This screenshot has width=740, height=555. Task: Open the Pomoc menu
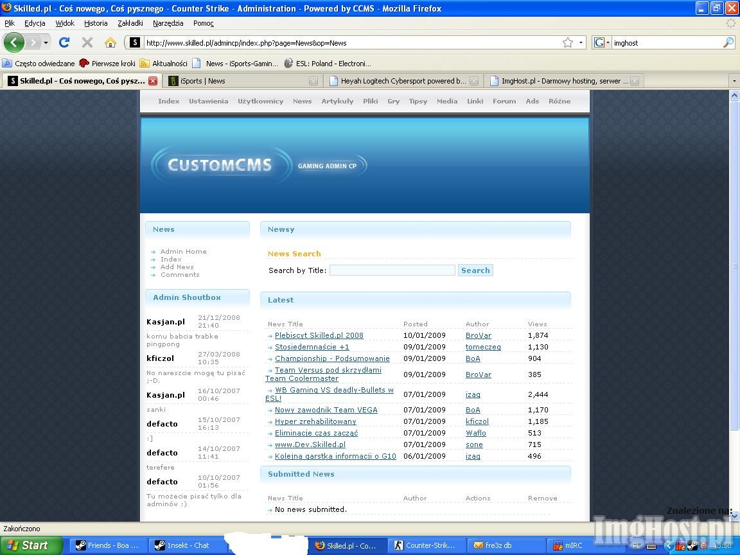(204, 23)
